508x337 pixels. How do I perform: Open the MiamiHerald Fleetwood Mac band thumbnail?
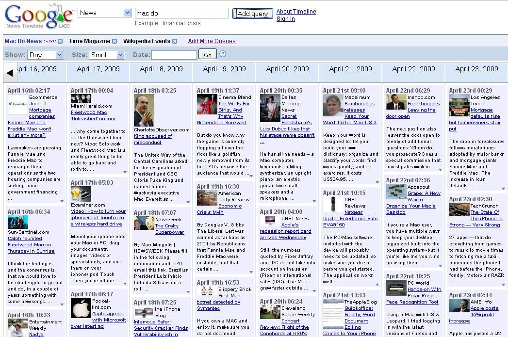click(x=81, y=98)
